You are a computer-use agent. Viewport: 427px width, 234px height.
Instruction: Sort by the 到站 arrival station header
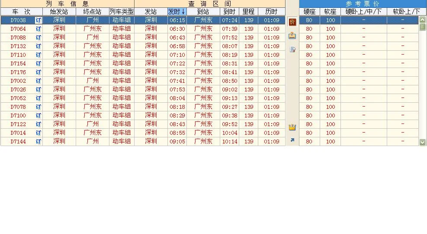click(x=203, y=12)
